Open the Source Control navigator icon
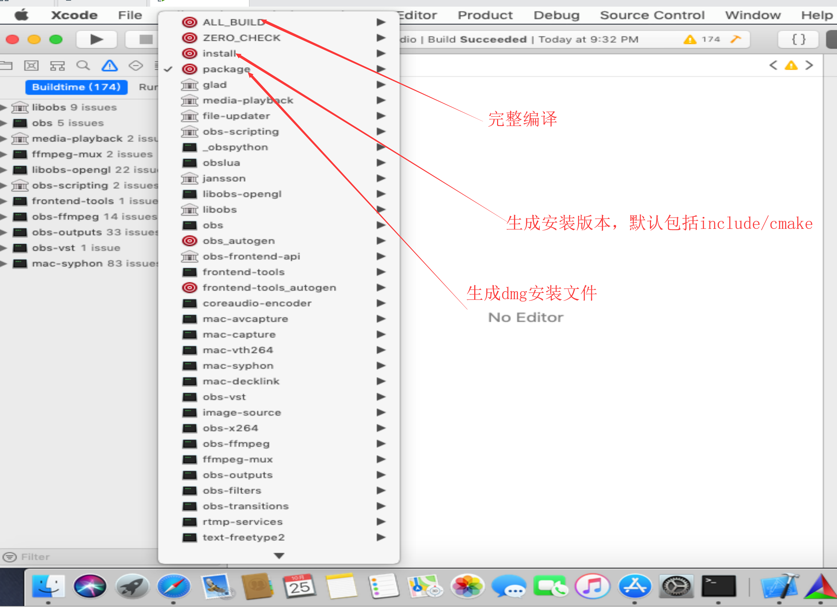The image size is (837, 607). click(32, 66)
